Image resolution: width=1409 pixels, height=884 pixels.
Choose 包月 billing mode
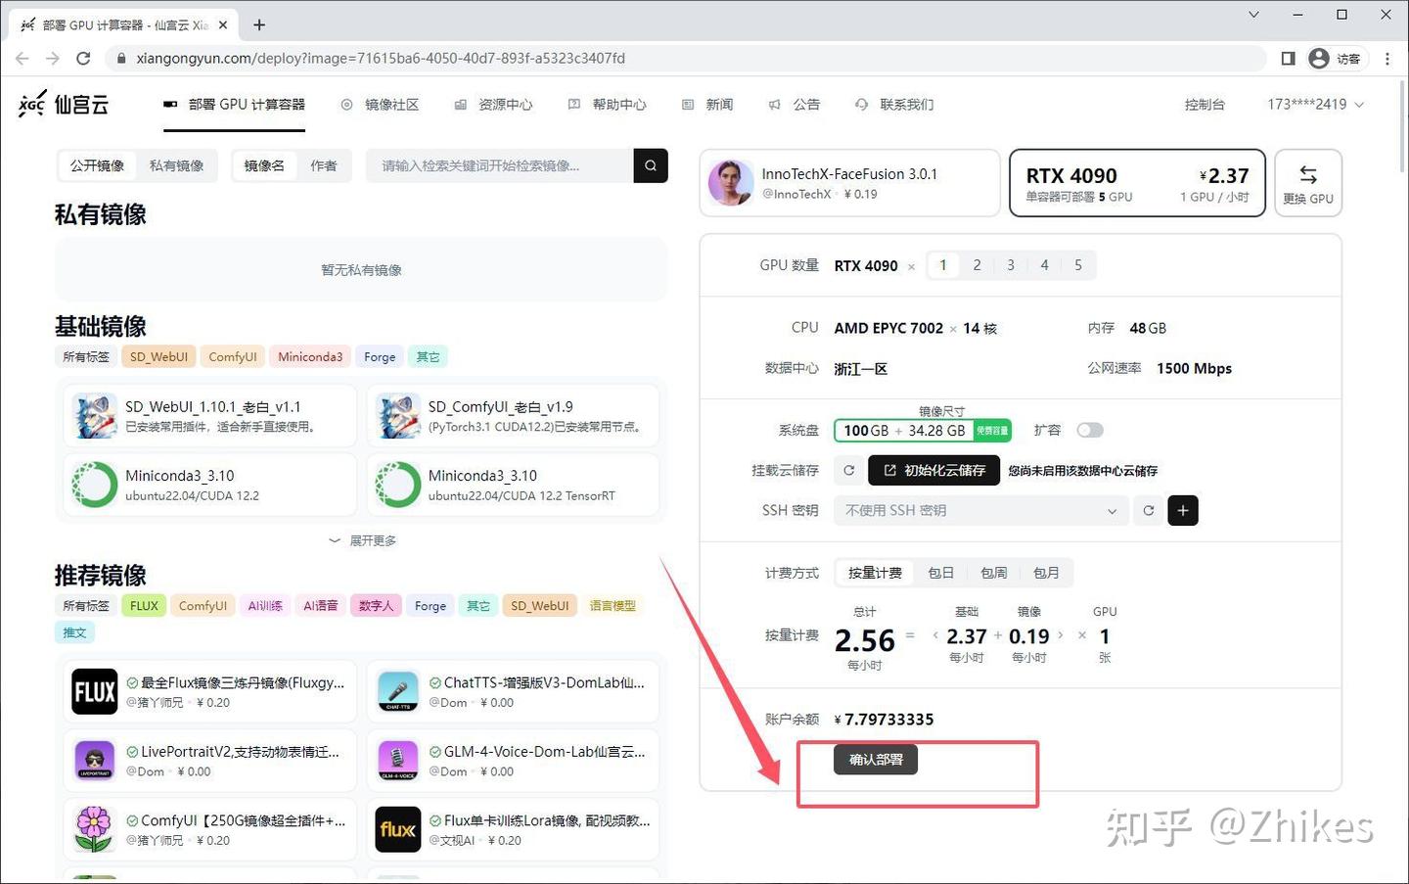coord(1046,573)
